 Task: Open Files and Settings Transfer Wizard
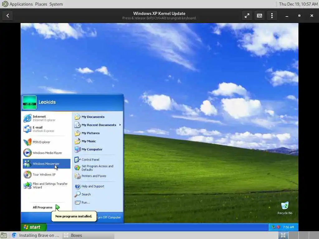coord(46,185)
